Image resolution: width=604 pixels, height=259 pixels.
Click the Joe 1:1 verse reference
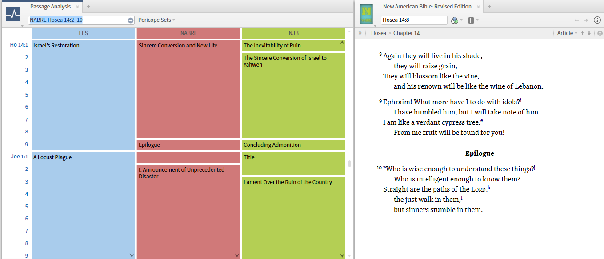(20, 157)
